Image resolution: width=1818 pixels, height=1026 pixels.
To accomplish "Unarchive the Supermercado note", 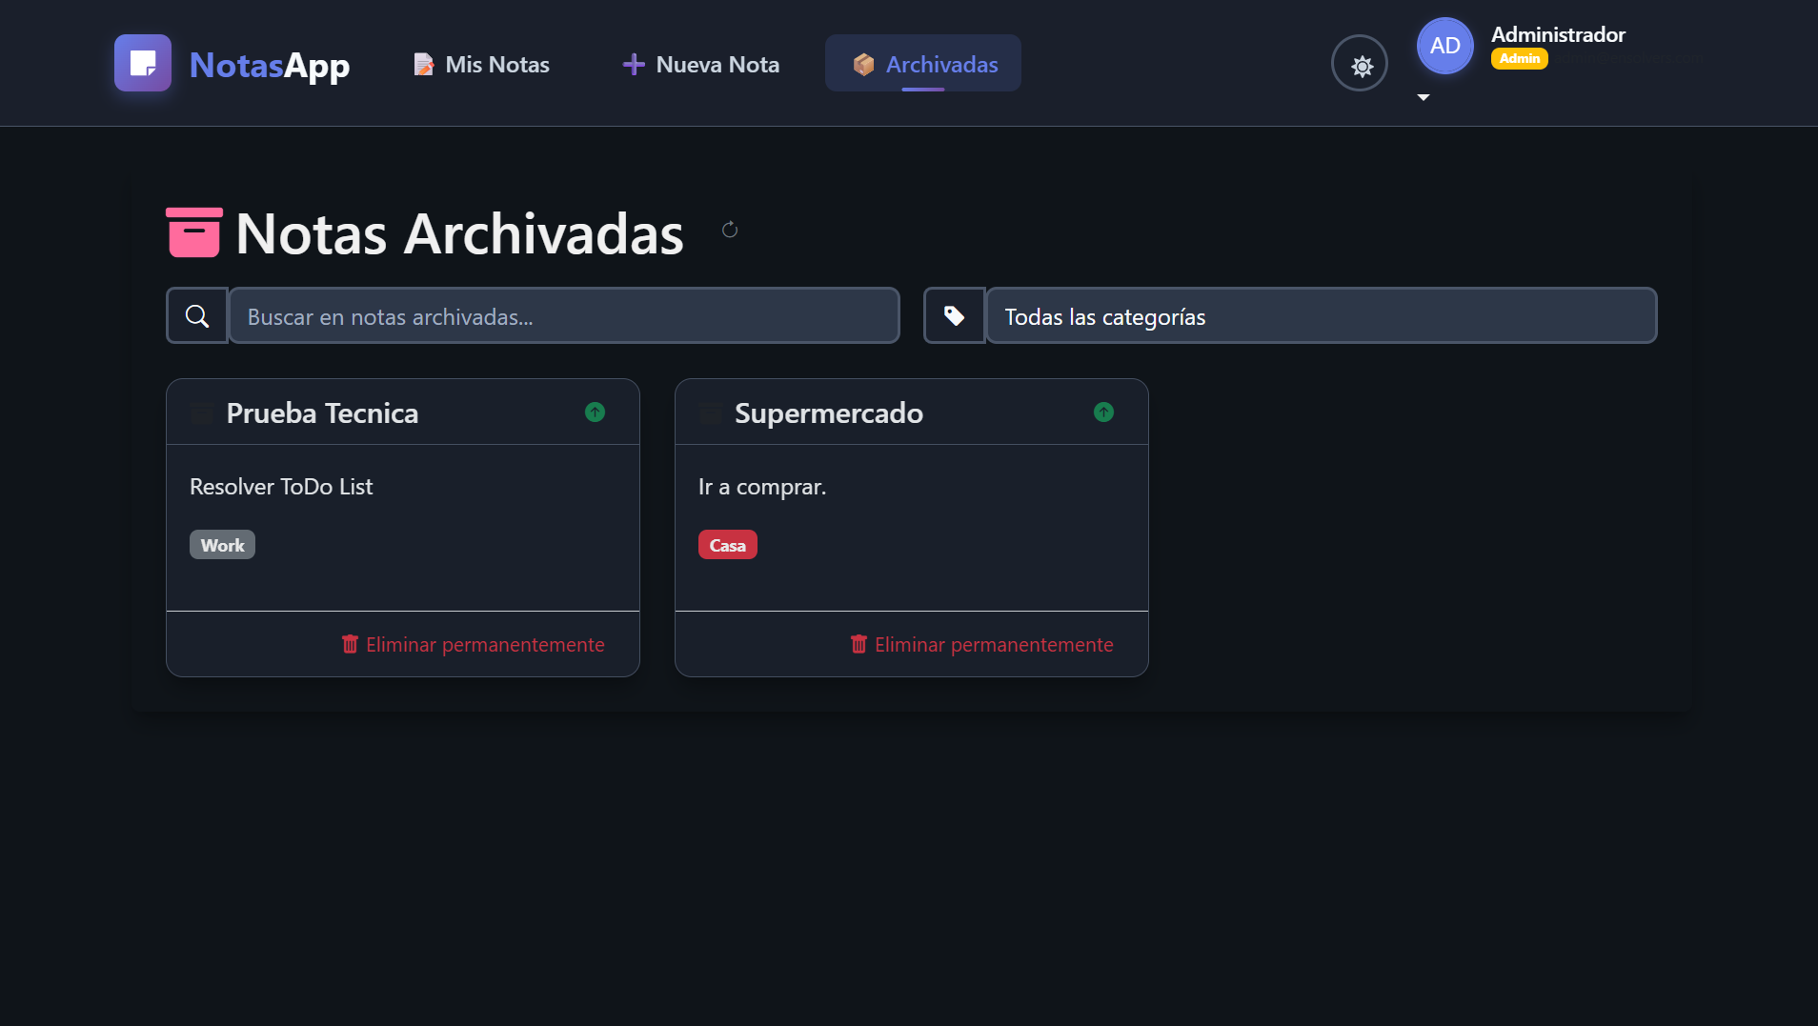I will [1103, 412].
